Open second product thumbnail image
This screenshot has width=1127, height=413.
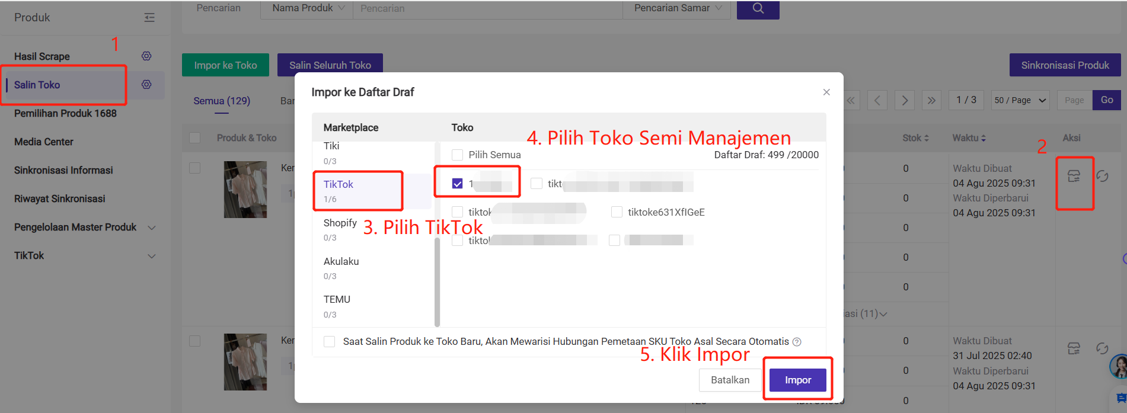(x=245, y=361)
